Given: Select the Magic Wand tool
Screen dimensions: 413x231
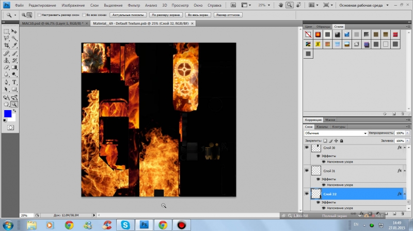Looking at the screenshot, I should [x=14, y=38].
